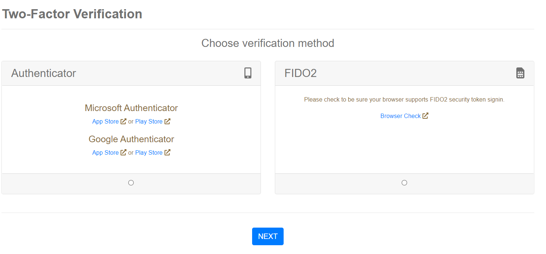Click the Microsoft Authenticator heading
The width and height of the screenshot is (546, 254).
point(131,108)
